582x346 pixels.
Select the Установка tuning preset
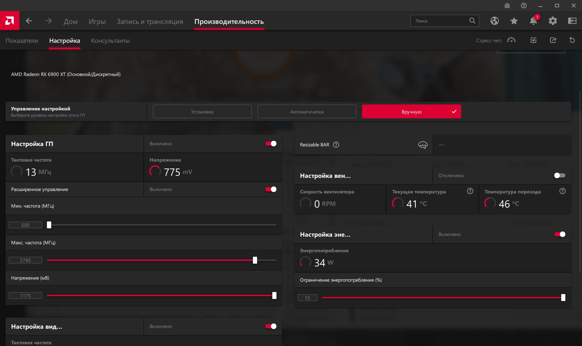(x=202, y=111)
